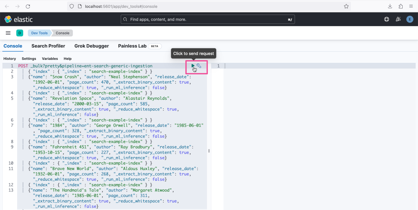The image size is (418, 210).
Task: Click the Elastic logo
Action: (19, 19)
